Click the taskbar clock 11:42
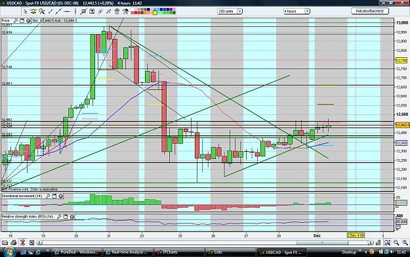Screen dimensions: 410x257 point(401,252)
